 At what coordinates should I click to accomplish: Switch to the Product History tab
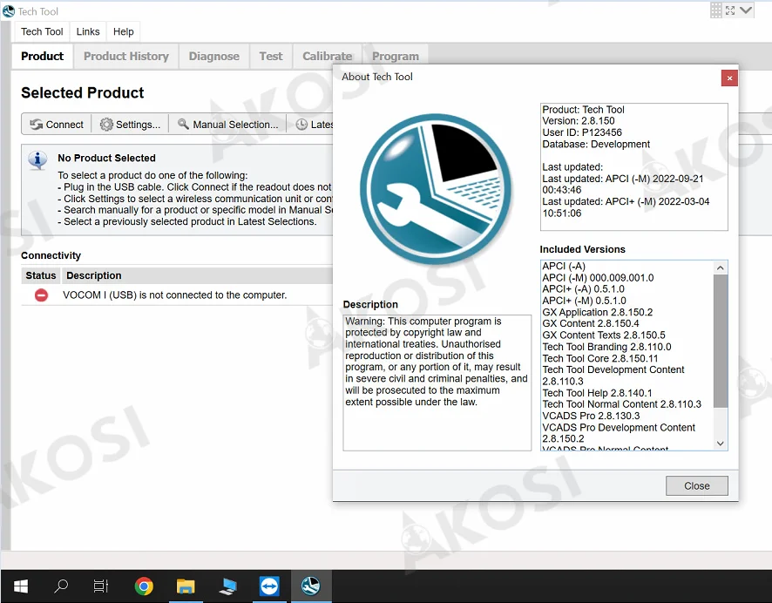pyautogui.click(x=126, y=56)
